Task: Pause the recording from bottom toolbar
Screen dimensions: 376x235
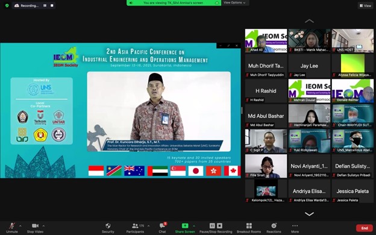Action: click(212, 225)
